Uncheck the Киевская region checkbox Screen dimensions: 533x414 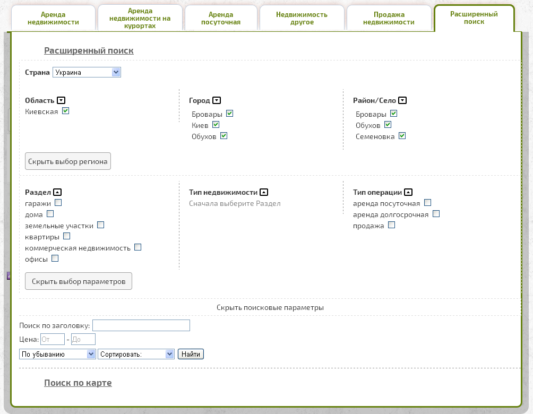66,111
